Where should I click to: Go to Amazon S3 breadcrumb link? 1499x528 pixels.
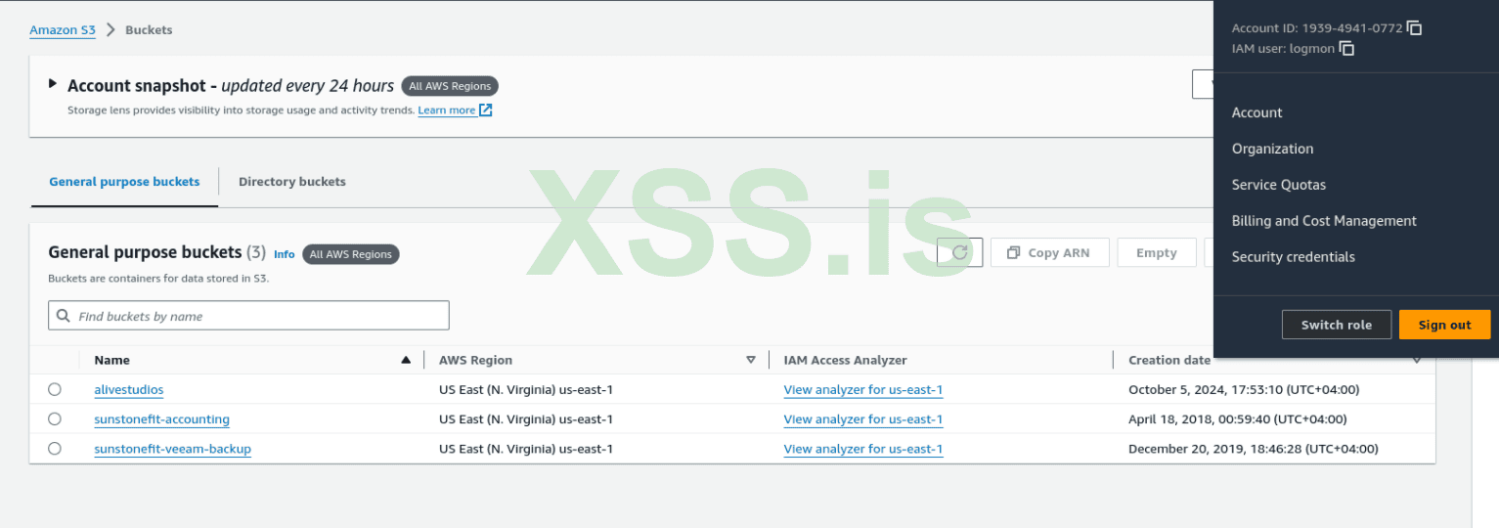(x=63, y=30)
